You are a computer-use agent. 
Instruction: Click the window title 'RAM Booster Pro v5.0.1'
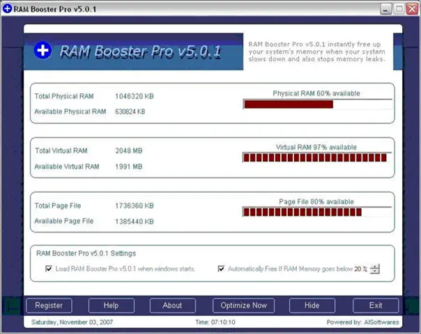pyautogui.click(x=55, y=9)
